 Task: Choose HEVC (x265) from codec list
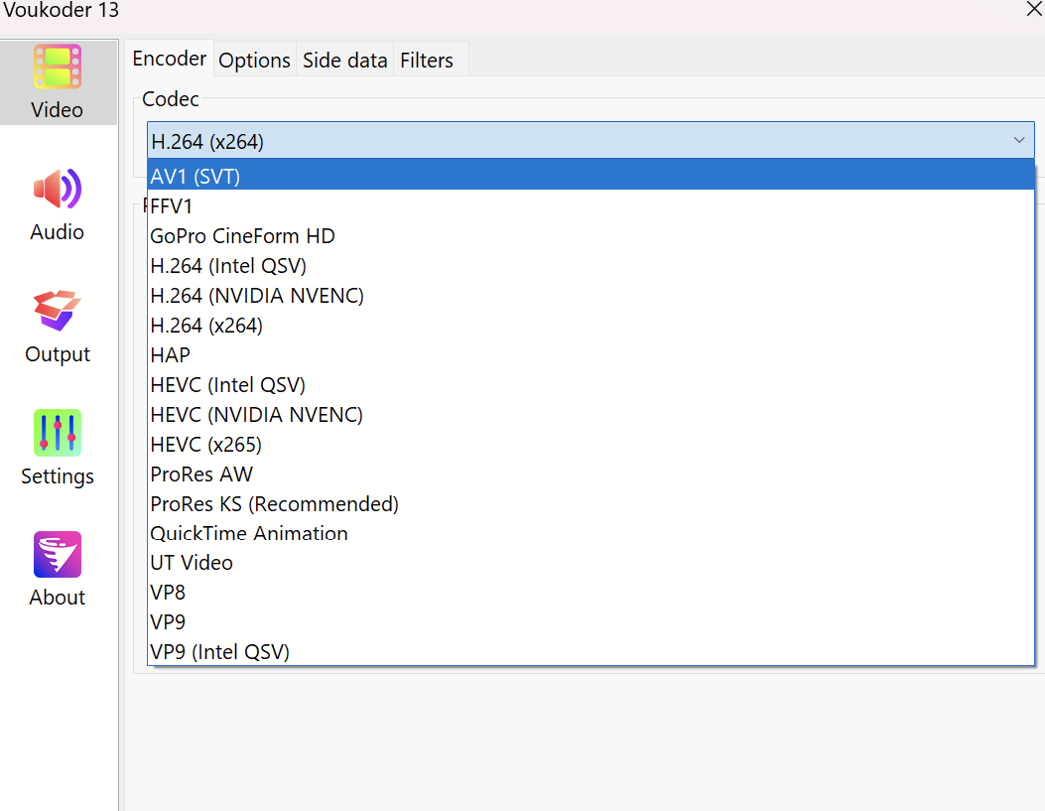(206, 445)
